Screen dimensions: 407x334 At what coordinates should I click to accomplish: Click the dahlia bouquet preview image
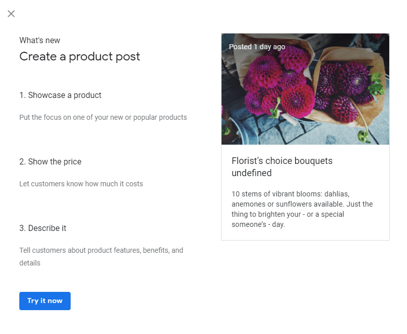pyautogui.click(x=305, y=89)
